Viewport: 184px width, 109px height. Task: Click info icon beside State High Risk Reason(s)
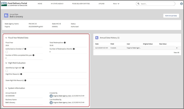click(25, 80)
